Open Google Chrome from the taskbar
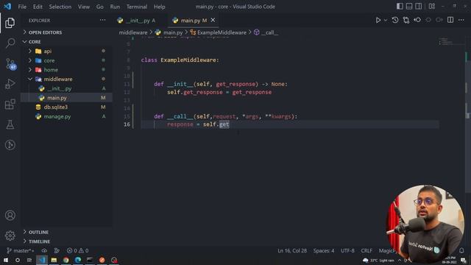The image size is (471, 265). click(x=65, y=260)
